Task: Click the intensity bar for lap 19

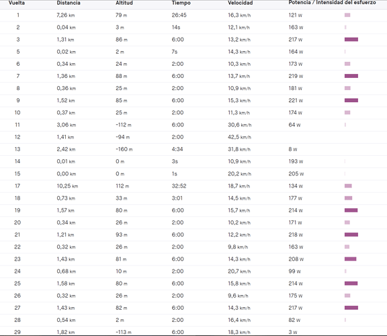Action: (x=351, y=210)
